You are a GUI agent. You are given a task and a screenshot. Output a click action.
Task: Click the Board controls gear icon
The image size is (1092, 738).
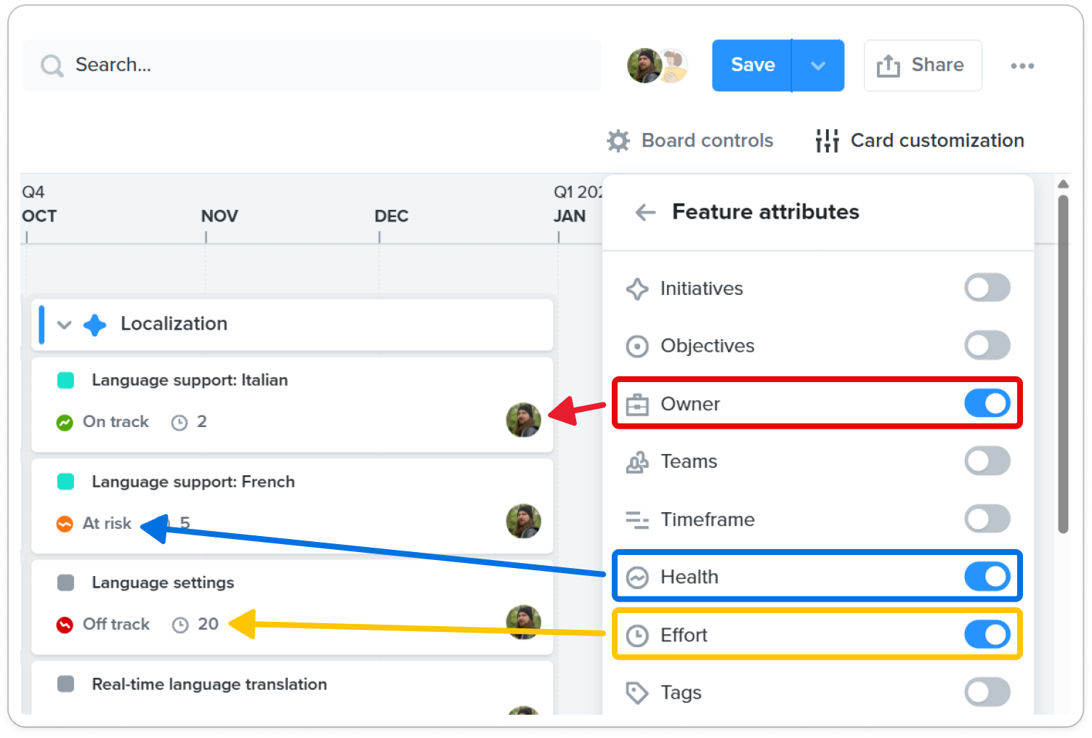point(618,140)
